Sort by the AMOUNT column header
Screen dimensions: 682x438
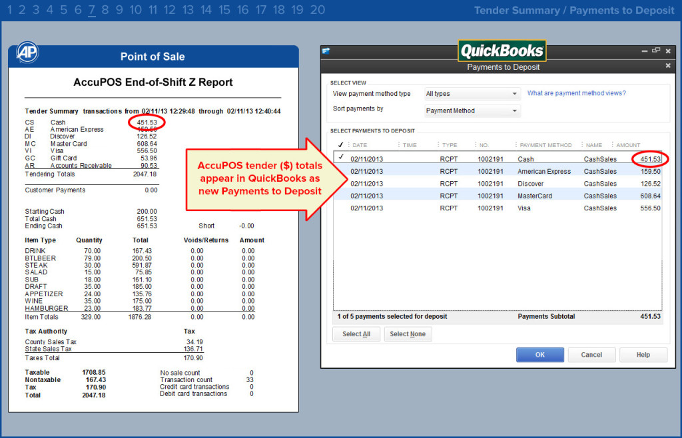tap(628, 145)
